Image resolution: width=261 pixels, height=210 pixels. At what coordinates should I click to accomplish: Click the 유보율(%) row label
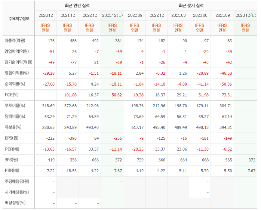[x=13, y=127]
